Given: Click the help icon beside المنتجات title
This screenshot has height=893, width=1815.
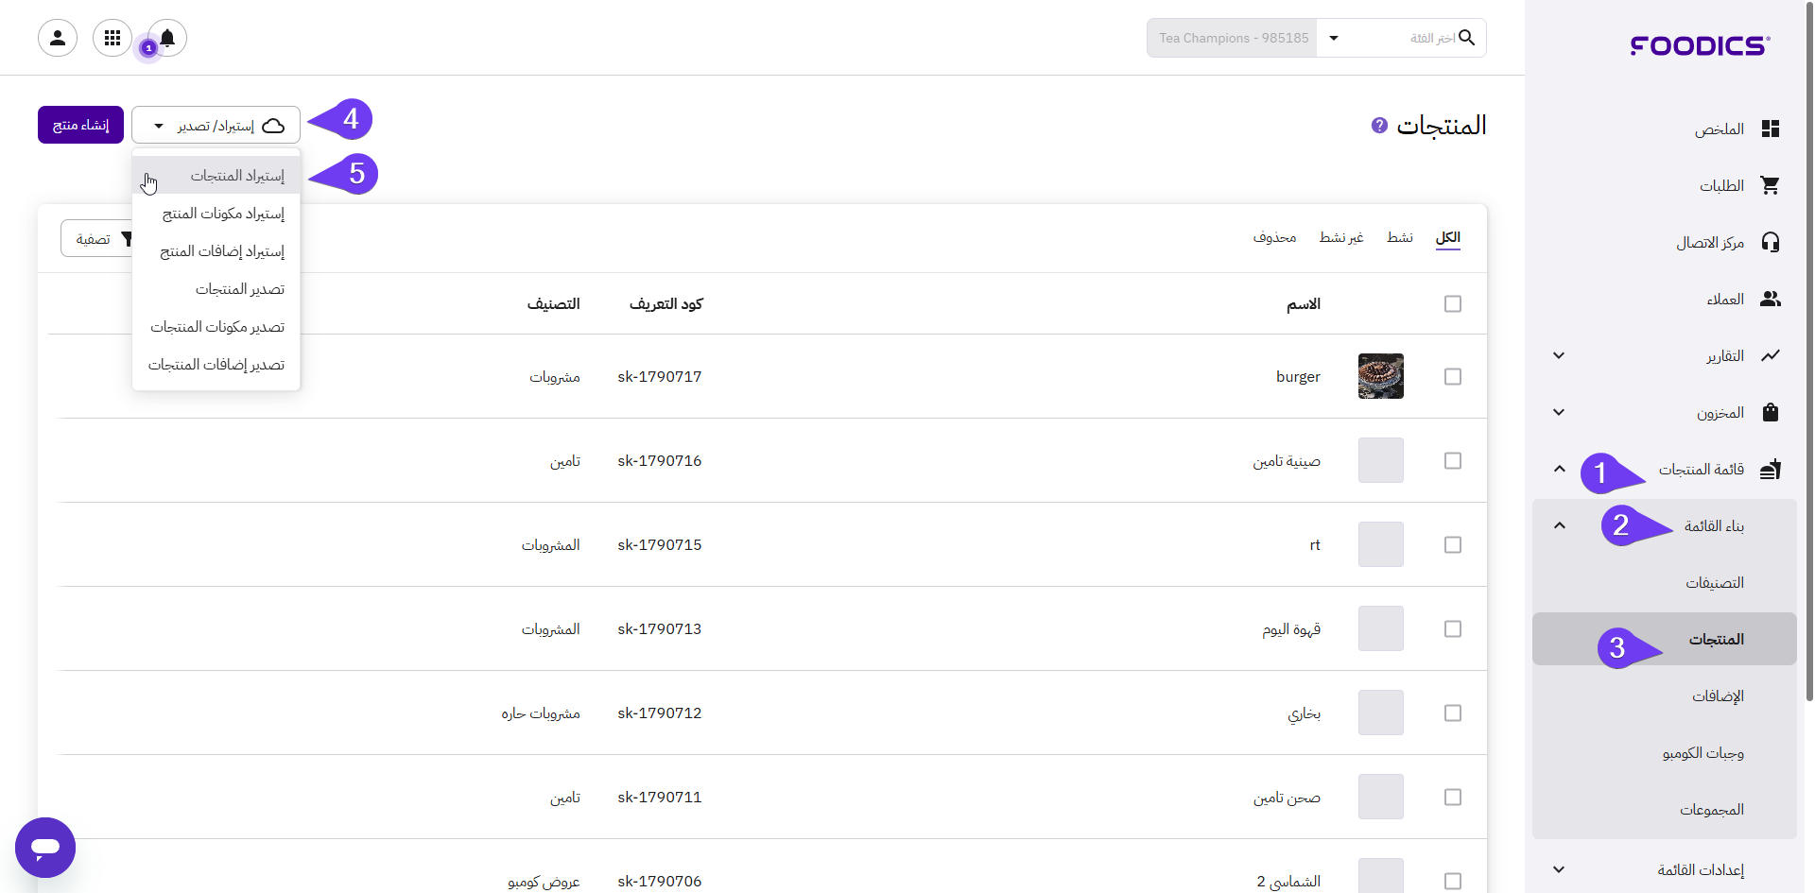Looking at the screenshot, I should point(1379,126).
